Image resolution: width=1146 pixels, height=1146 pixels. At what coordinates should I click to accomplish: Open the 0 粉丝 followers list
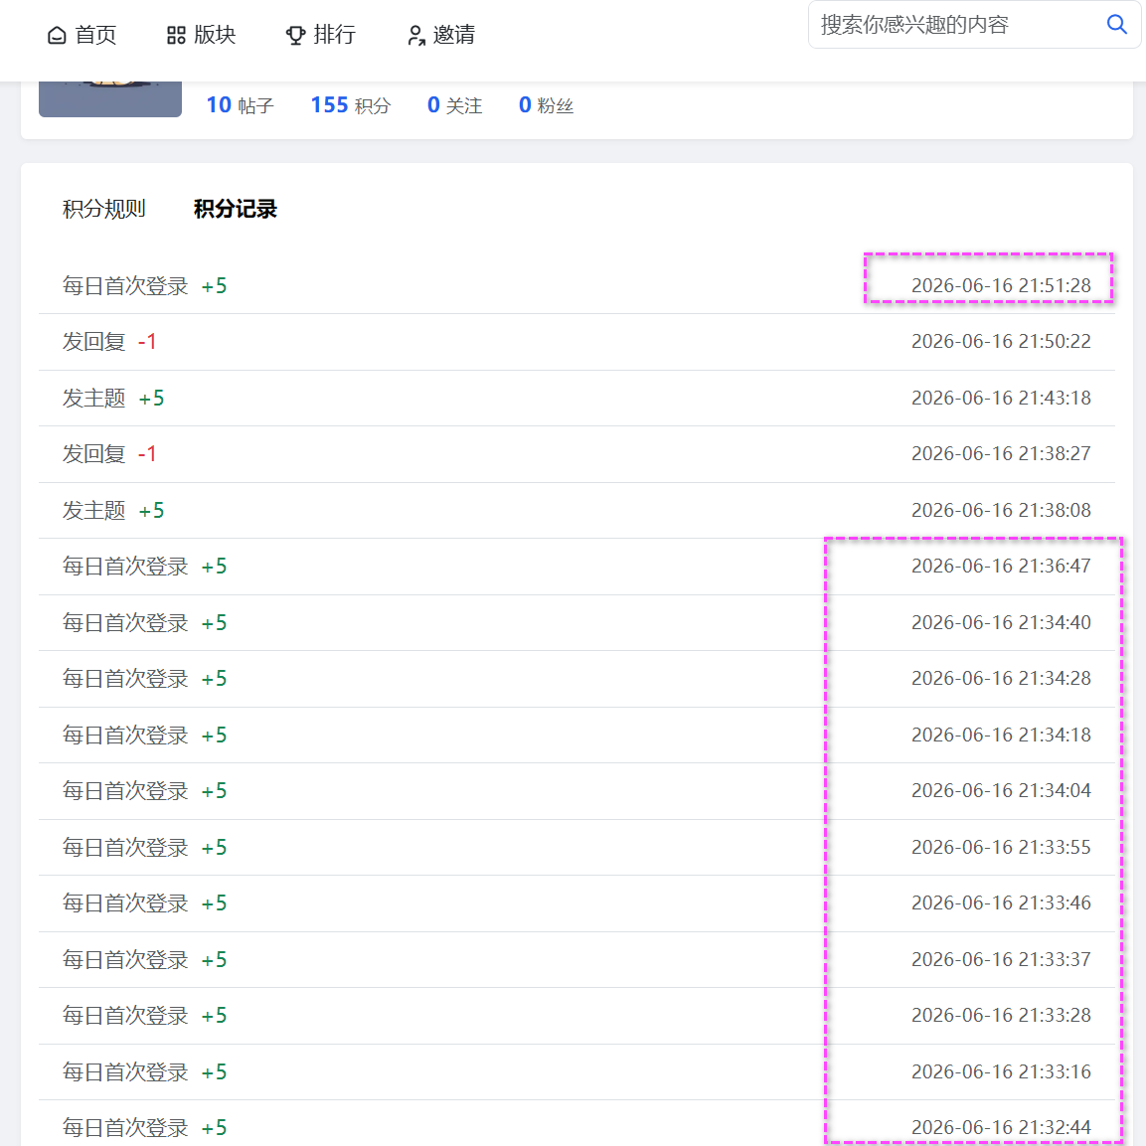pyautogui.click(x=546, y=105)
